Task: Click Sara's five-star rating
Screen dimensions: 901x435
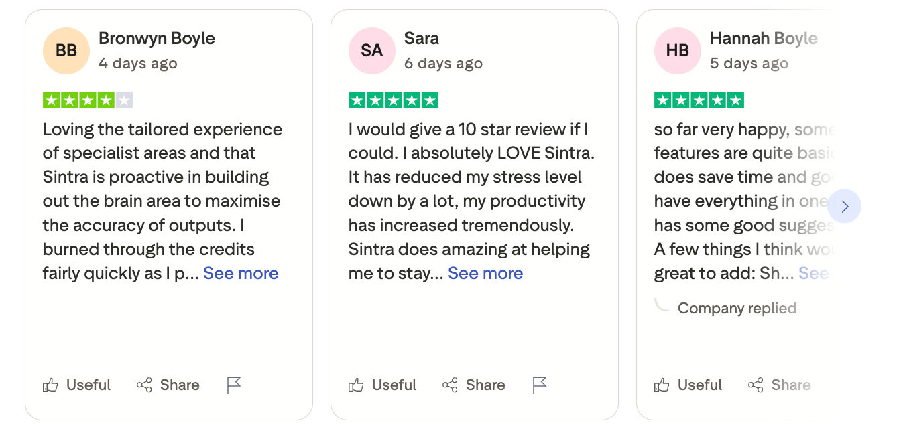Action: pos(394,101)
